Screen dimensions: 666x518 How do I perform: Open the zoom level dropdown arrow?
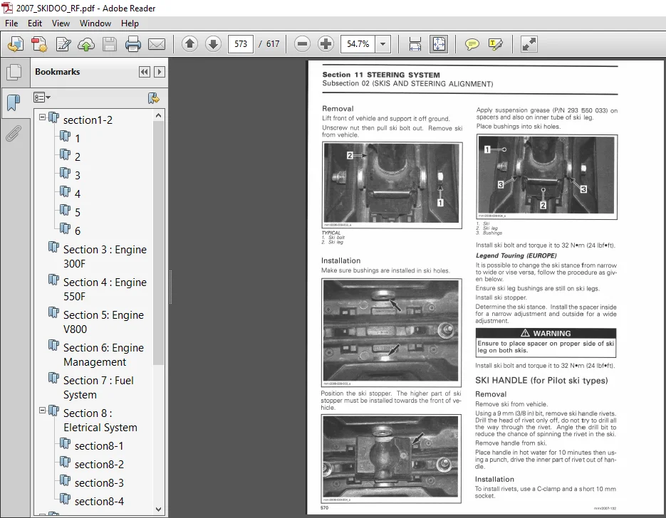click(383, 43)
